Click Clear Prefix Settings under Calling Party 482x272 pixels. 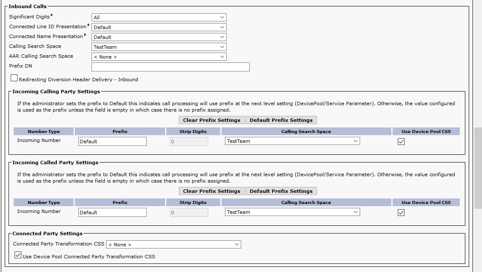pyautogui.click(x=212, y=120)
